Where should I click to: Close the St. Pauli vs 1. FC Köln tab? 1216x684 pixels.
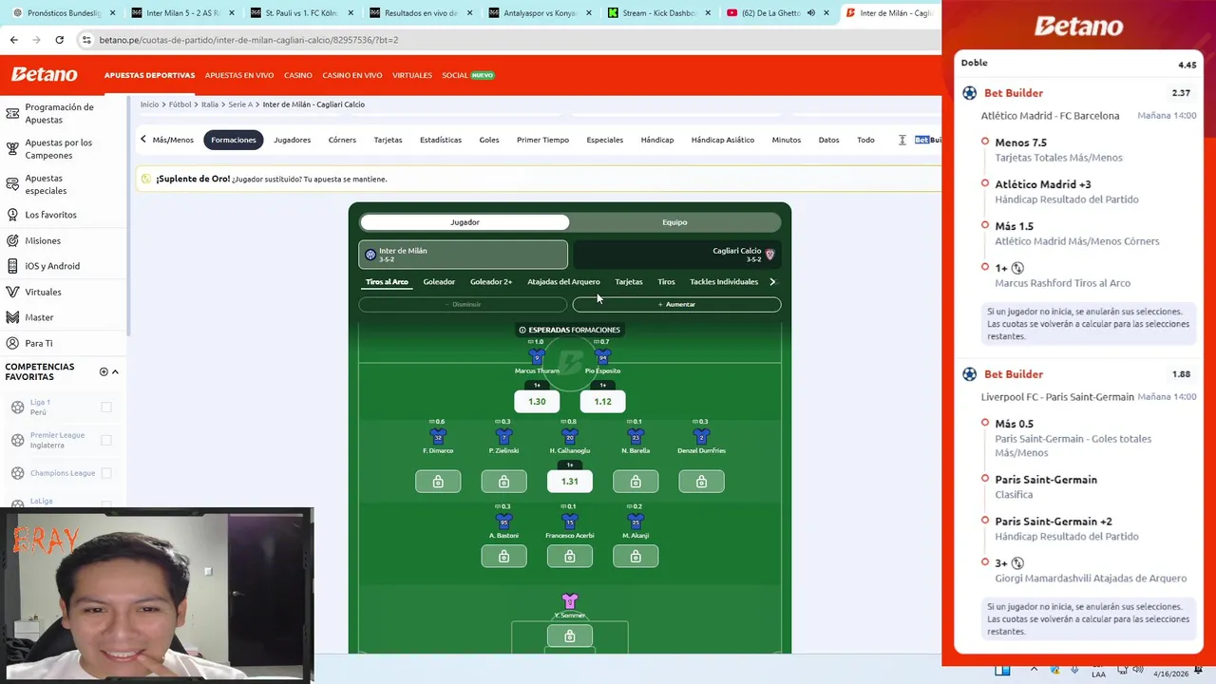(x=351, y=13)
